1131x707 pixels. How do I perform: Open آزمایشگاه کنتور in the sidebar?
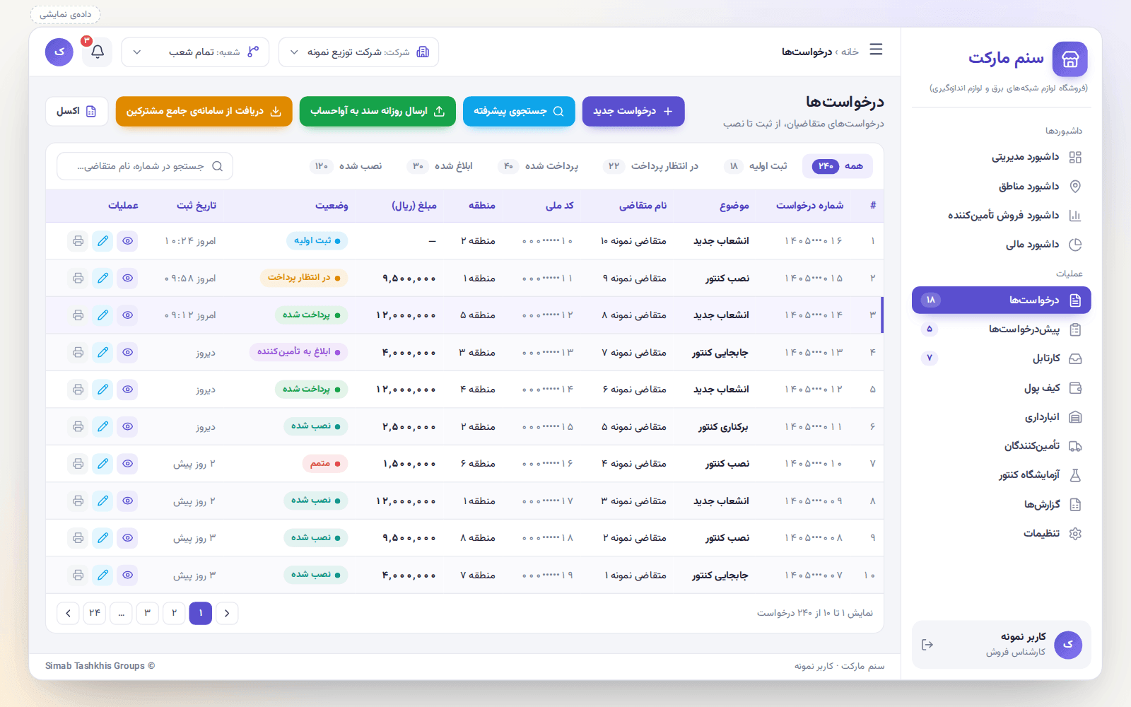tap(1001, 475)
